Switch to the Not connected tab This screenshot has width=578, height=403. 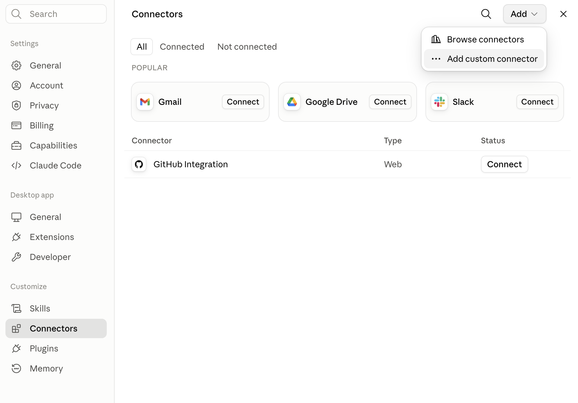[x=247, y=47]
